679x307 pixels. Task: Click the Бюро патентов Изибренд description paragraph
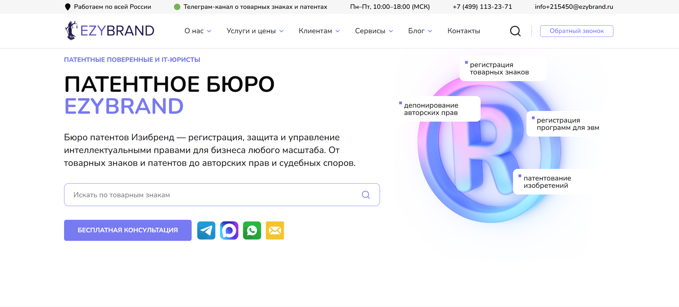coord(210,150)
